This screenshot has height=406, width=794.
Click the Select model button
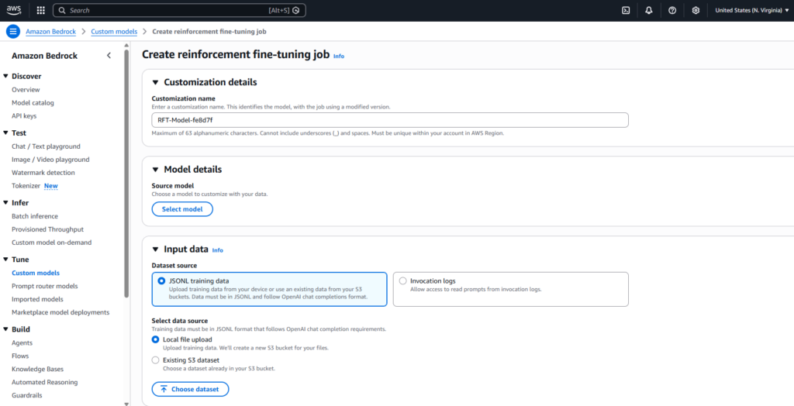click(182, 209)
